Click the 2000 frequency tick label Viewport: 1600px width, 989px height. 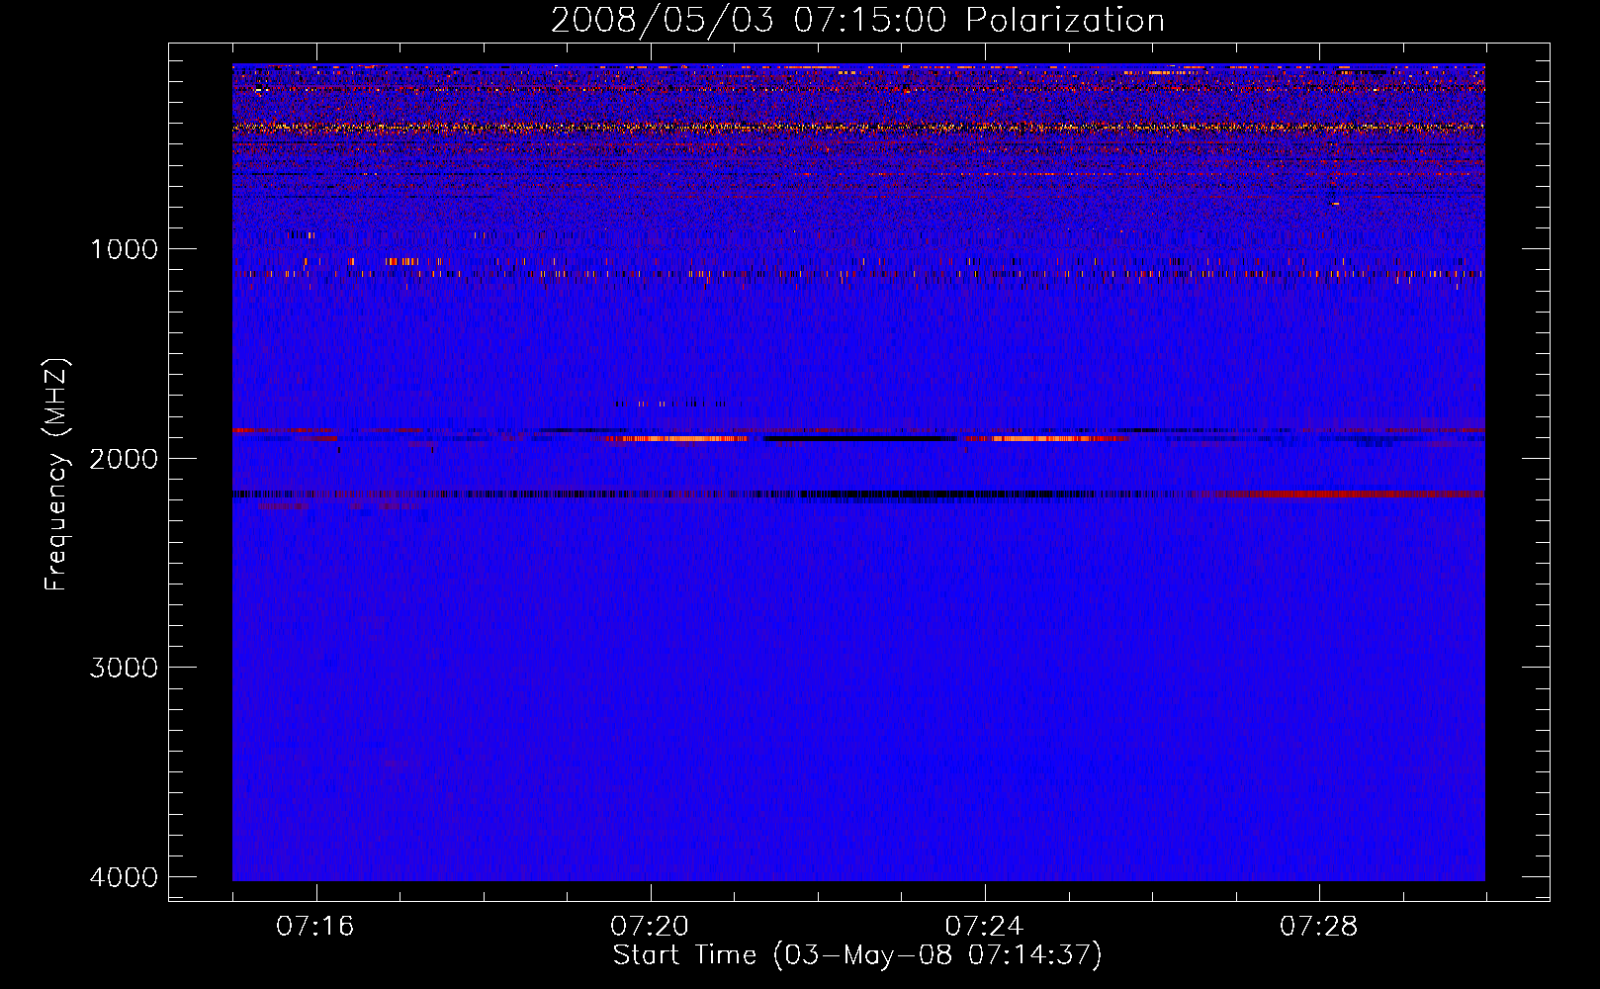pos(124,458)
